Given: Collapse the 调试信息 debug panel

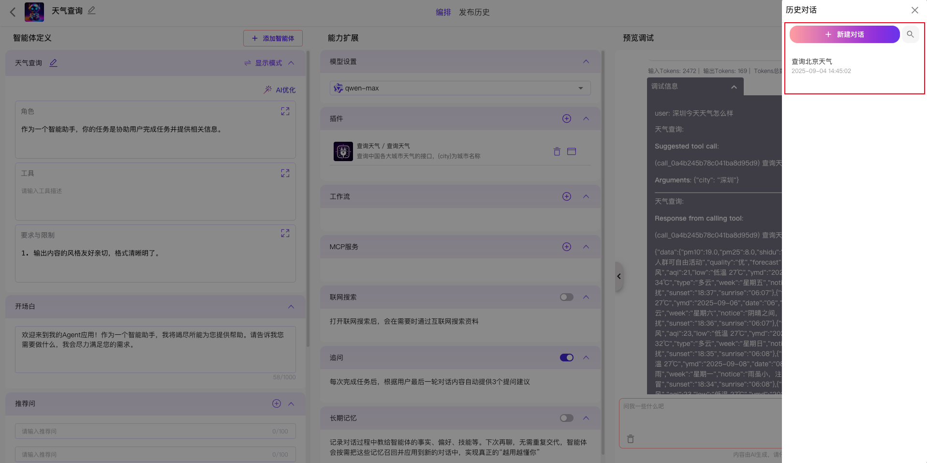Looking at the screenshot, I should pyautogui.click(x=734, y=87).
